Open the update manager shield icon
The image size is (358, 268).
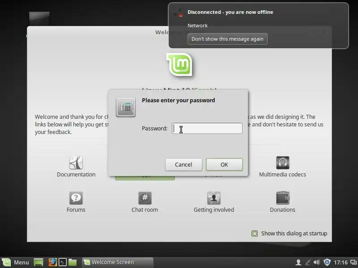point(327,262)
